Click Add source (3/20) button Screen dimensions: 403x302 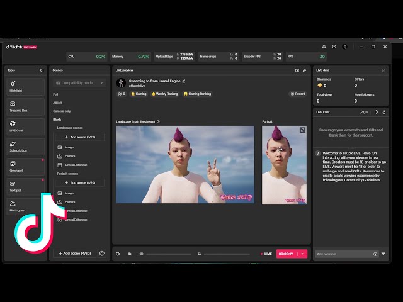[80, 137]
